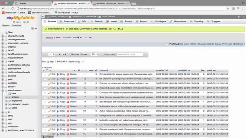The height and width of the screenshot is (138, 246).
Task: Go to next page with > button
Action: 59,54
